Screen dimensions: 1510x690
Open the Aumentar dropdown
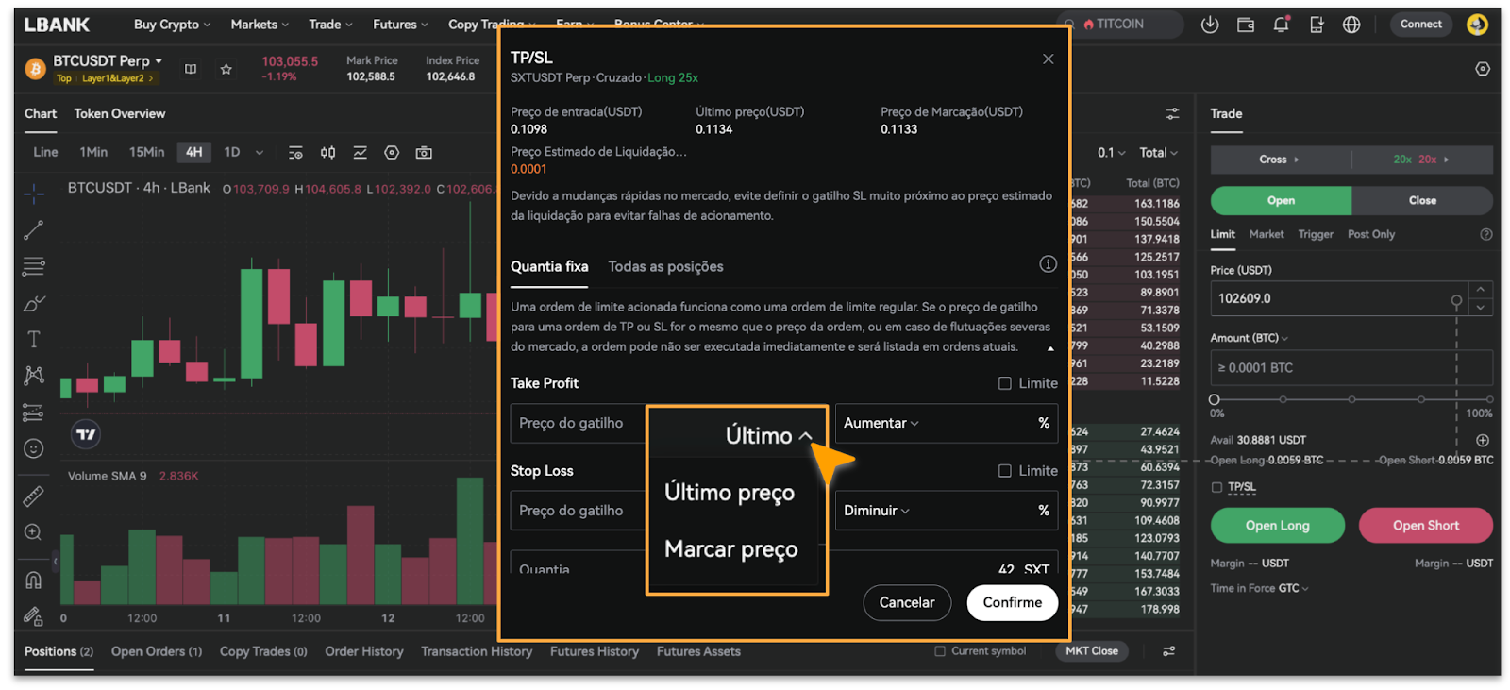pyautogui.click(x=881, y=423)
